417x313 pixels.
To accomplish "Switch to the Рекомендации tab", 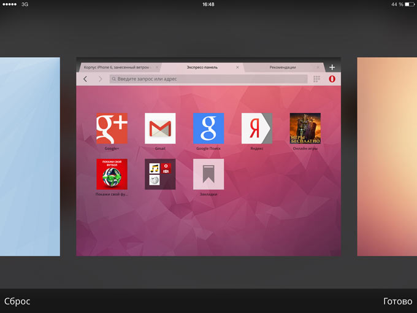I will (282, 67).
